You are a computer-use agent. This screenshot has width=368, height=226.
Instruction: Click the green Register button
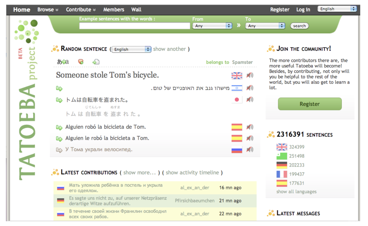[310, 104]
